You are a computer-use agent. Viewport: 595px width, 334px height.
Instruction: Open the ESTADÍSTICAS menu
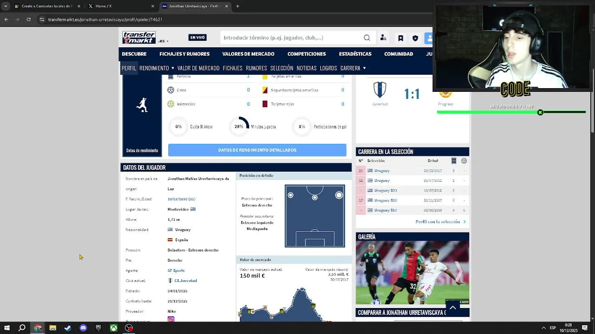[355, 54]
